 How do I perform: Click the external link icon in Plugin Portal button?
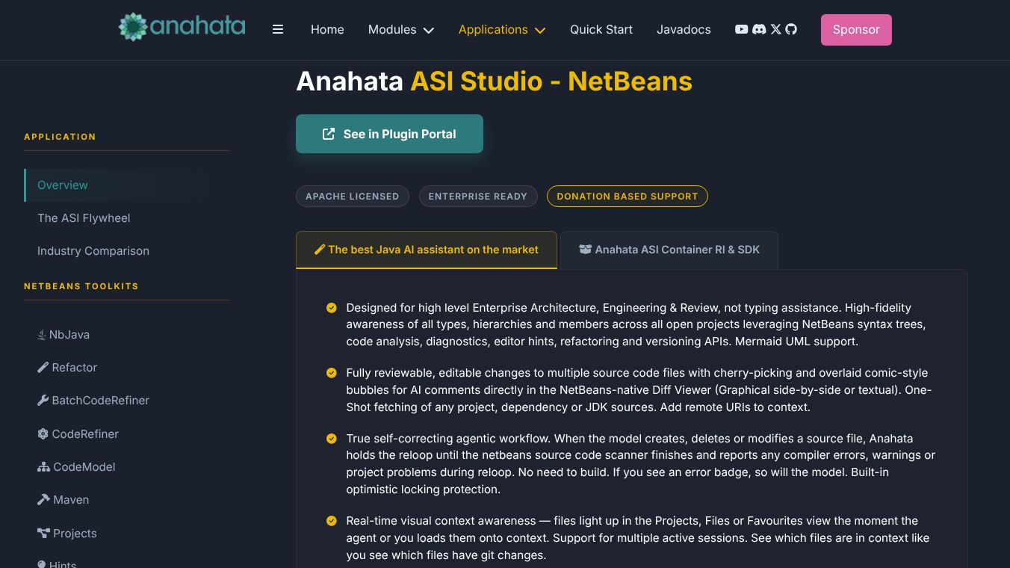[x=329, y=134]
